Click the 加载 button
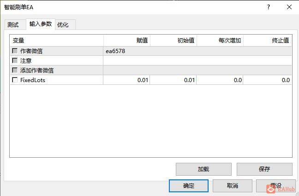 [x=203, y=169]
